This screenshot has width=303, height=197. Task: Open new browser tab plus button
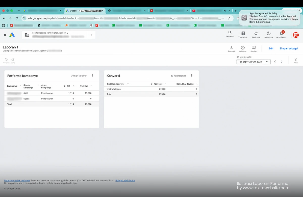(236, 11)
